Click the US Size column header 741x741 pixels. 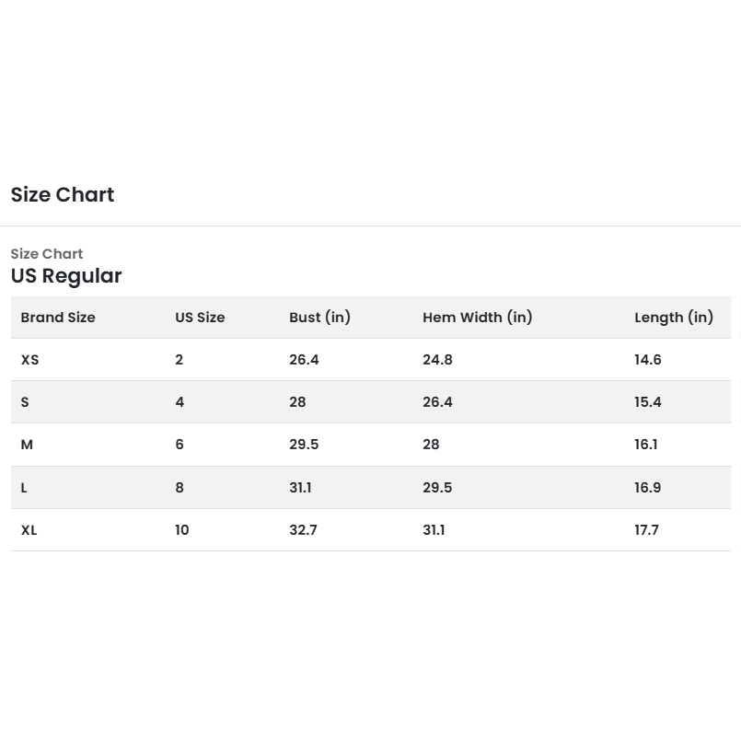[200, 318]
